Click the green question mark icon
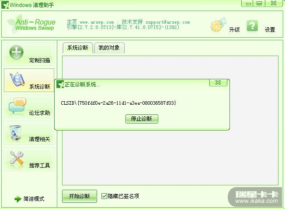This screenshot has width=285, height=209. [252, 26]
